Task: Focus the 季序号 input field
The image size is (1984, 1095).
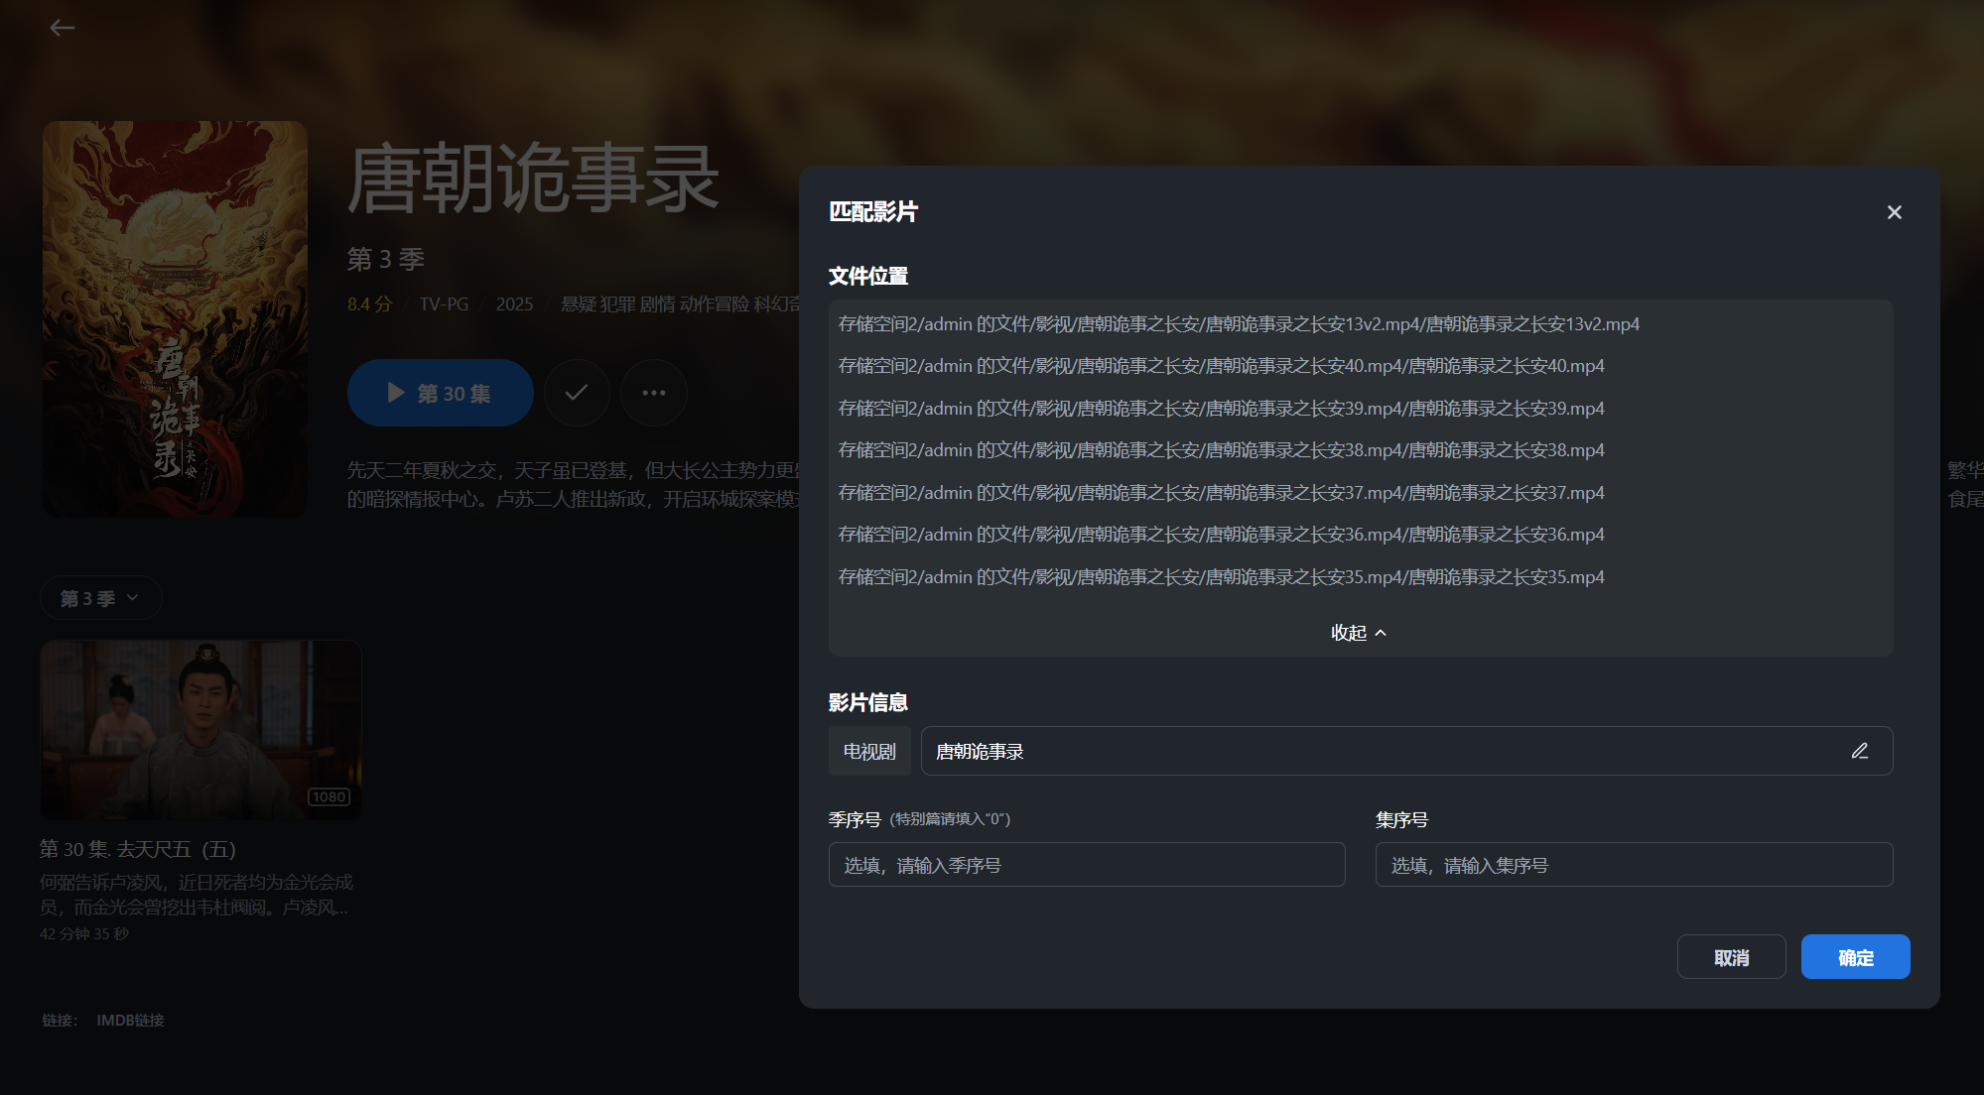Action: coord(1086,865)
